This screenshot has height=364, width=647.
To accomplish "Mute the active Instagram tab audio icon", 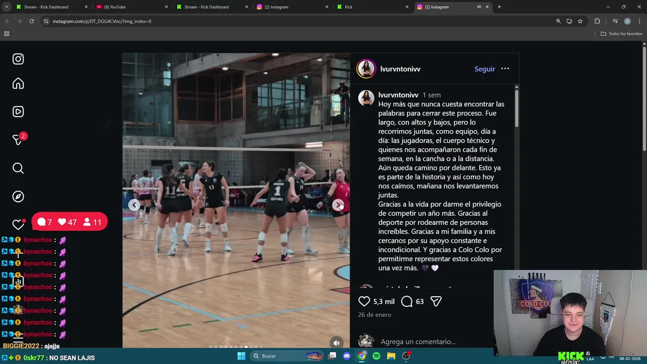I will point(479,7).
